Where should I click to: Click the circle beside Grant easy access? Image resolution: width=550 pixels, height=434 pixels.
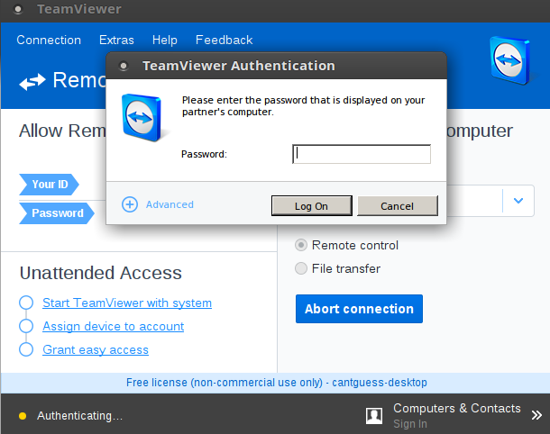(x=26, y=349)
